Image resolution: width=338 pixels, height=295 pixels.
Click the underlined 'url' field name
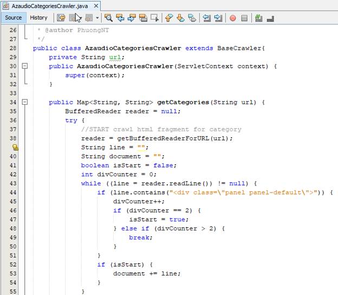pyautogui.click(x=115, y=57)
